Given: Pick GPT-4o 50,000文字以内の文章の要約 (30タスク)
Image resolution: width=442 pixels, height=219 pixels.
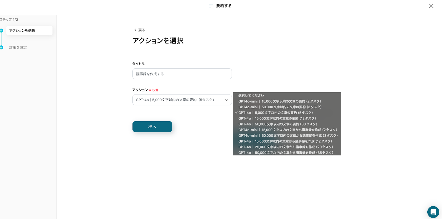Looking at the screenshot, I should point(278,124).
